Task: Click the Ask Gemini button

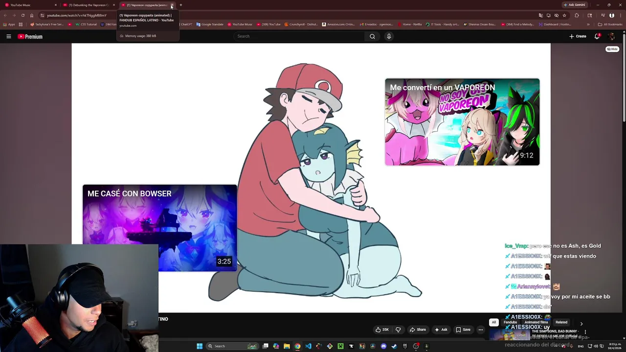Action: pos(574,5)
